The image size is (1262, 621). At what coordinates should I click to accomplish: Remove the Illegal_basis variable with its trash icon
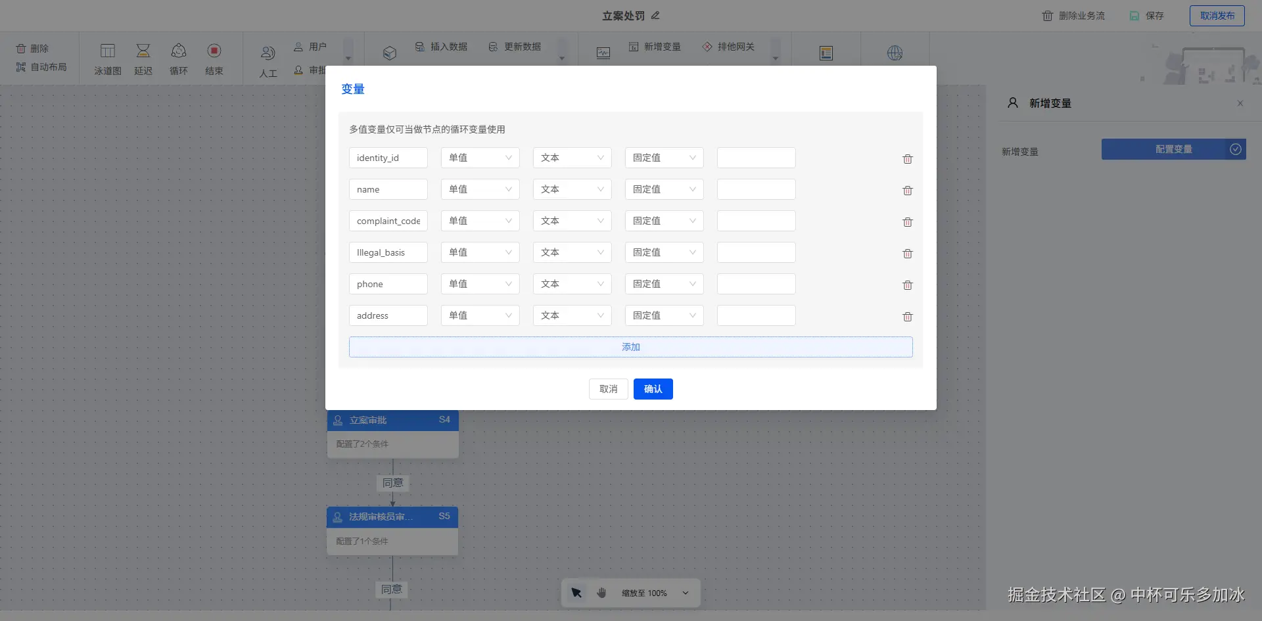pyautogui.click(x=908, y=253)
